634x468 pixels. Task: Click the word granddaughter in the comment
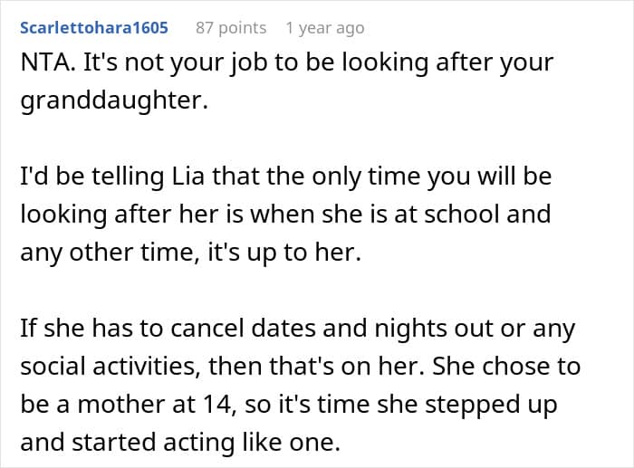114,100
